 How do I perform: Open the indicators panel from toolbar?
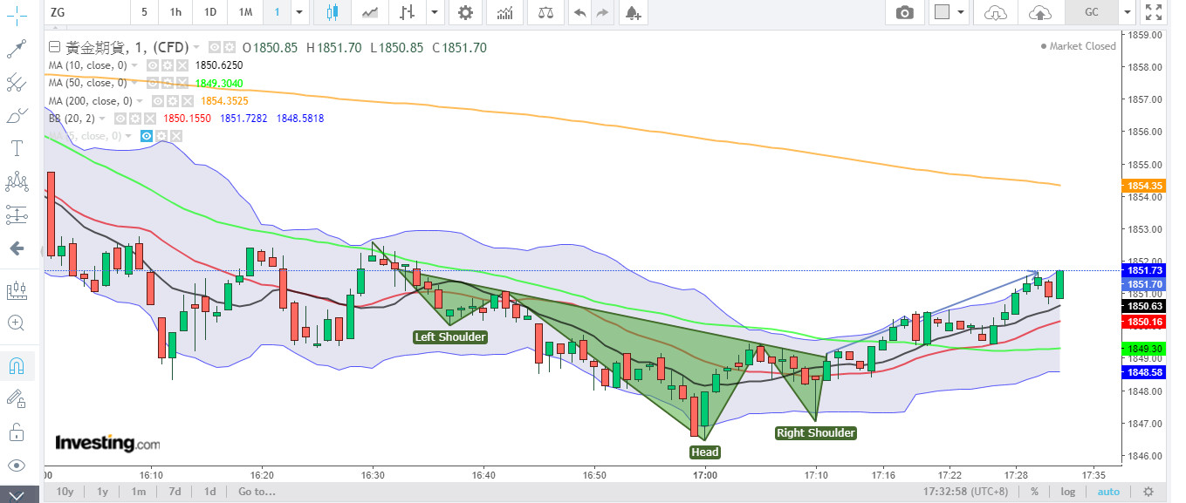click(x=504, y=12)
